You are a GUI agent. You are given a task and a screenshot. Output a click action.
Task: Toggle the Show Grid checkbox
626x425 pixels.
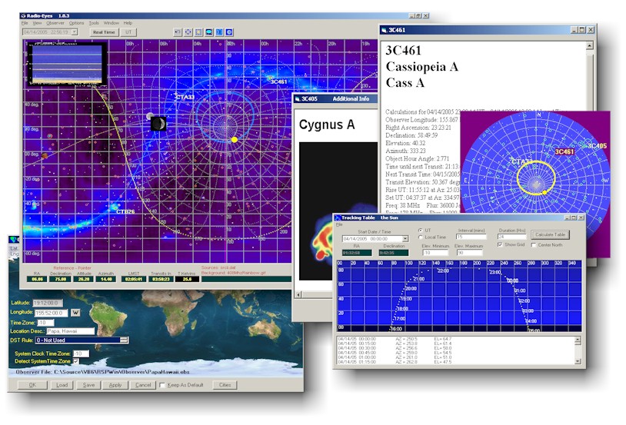500,244
